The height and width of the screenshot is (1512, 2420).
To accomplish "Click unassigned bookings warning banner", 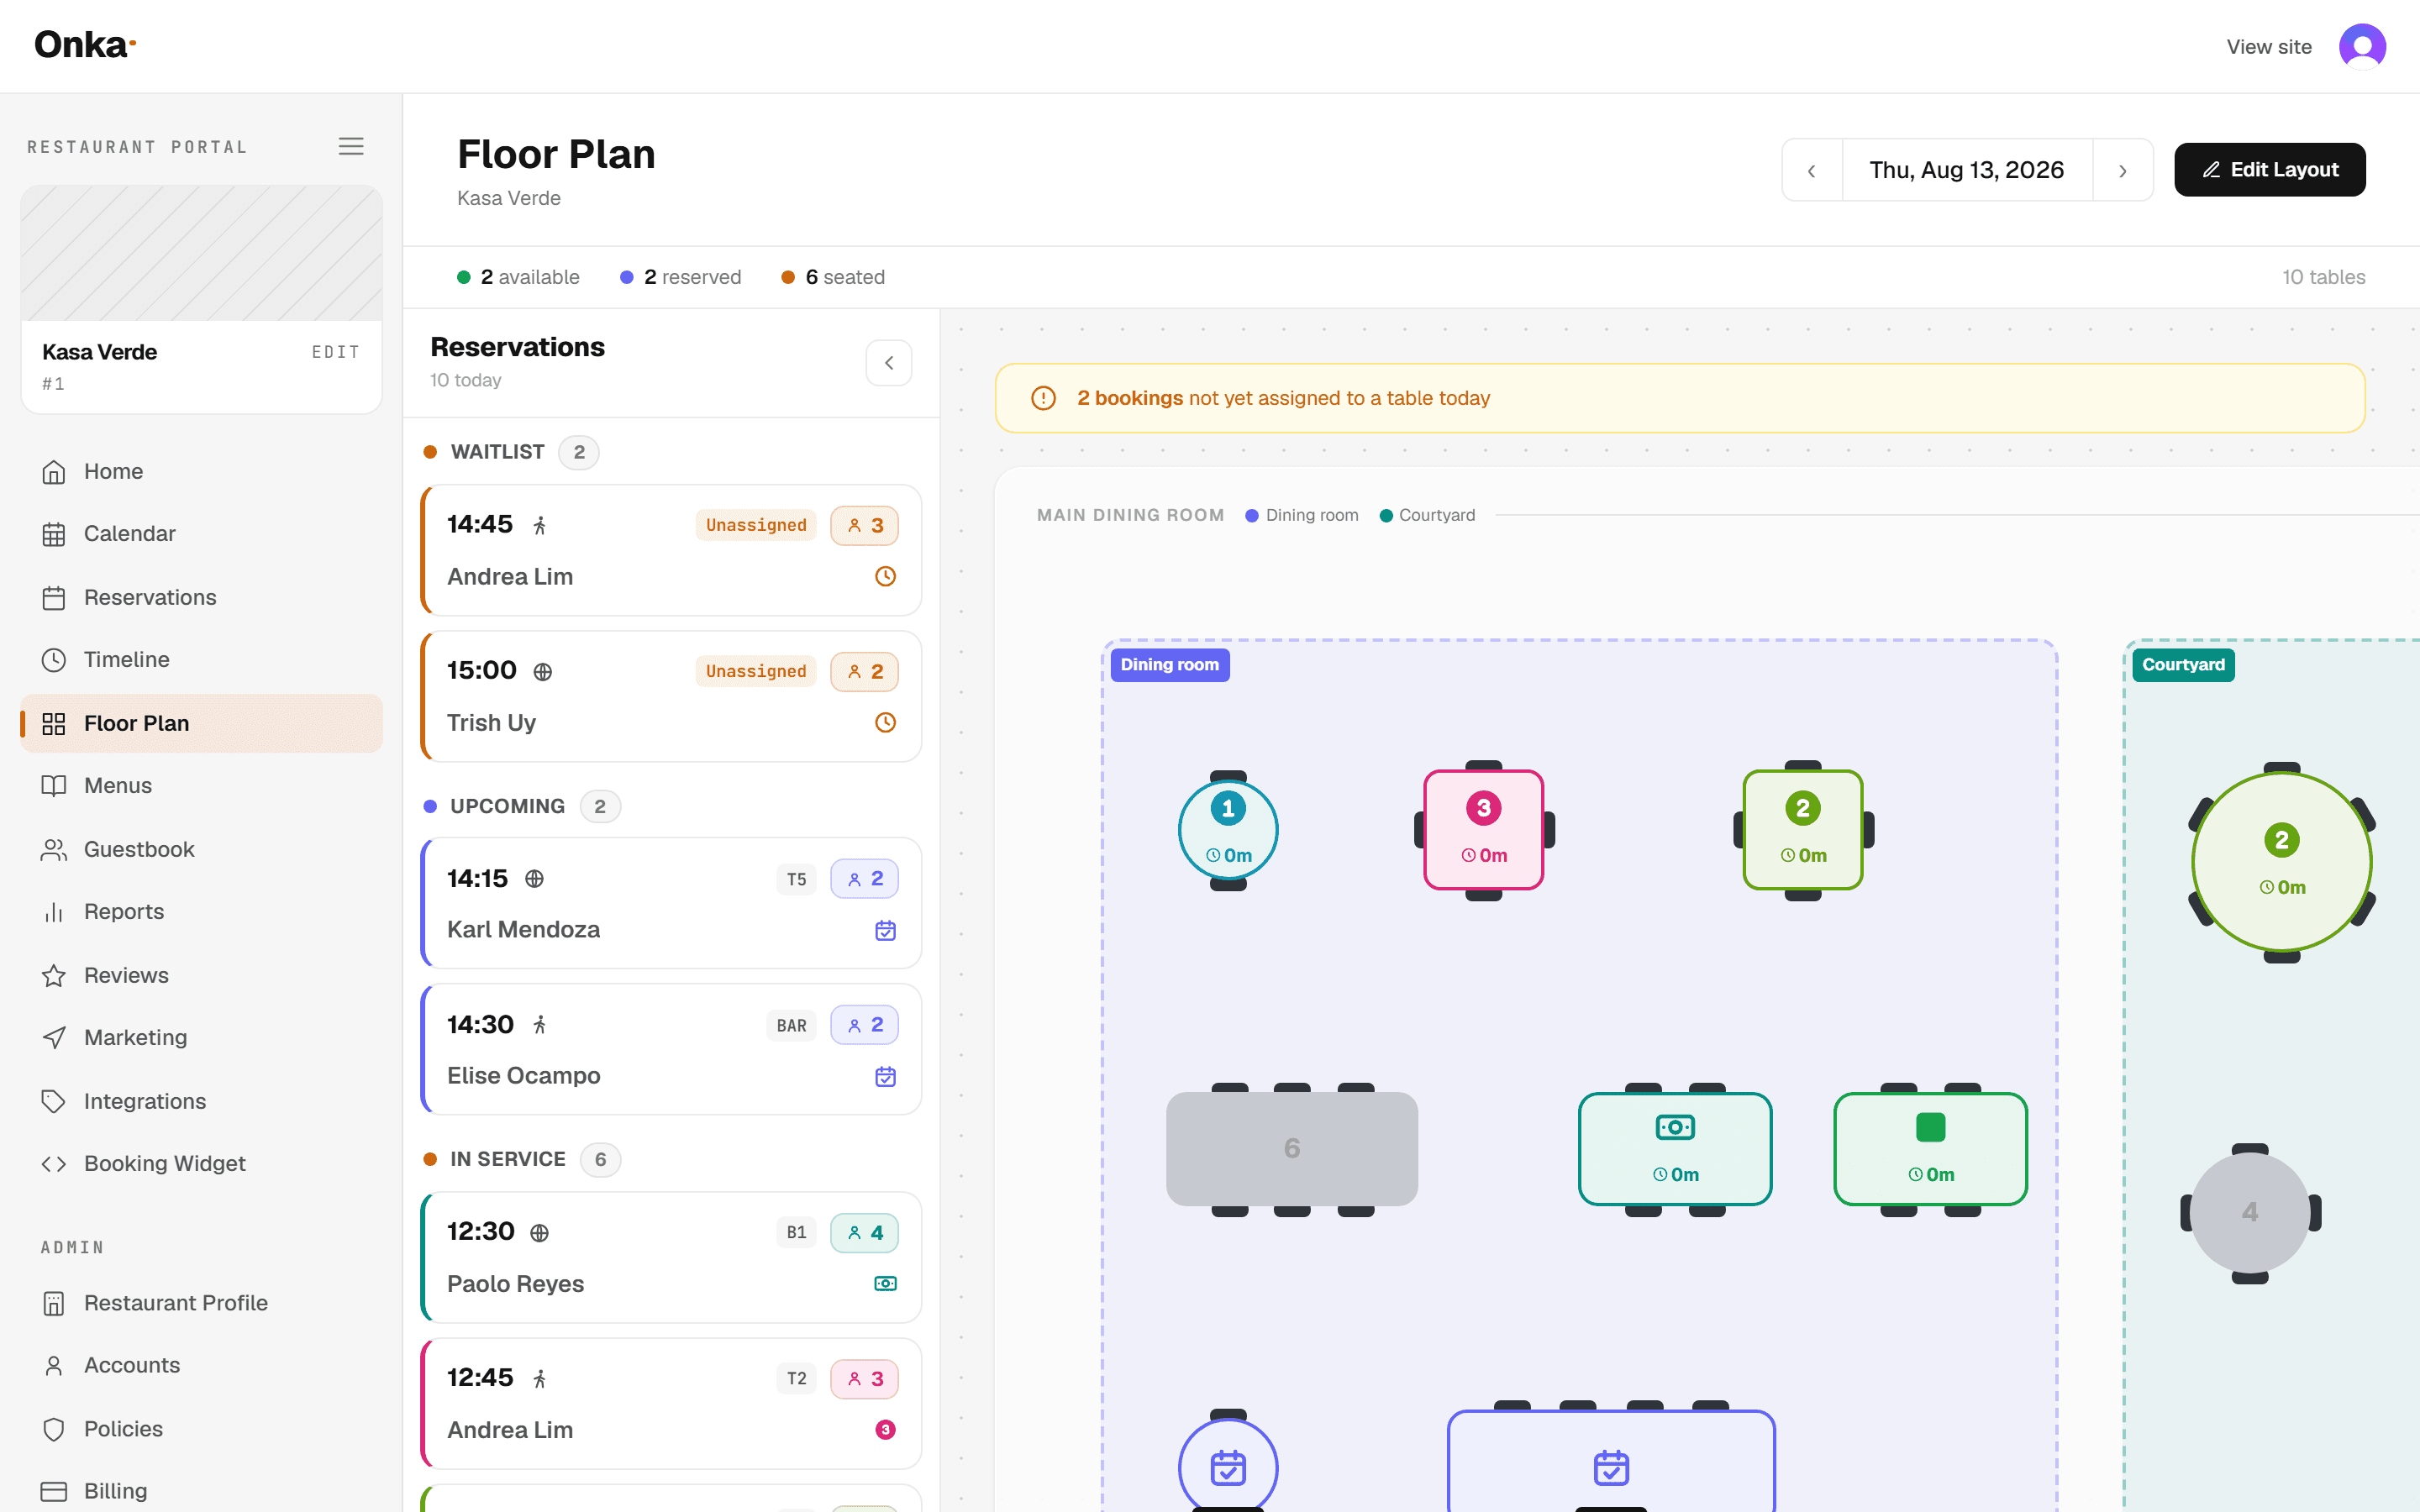I will [1680, 398].
